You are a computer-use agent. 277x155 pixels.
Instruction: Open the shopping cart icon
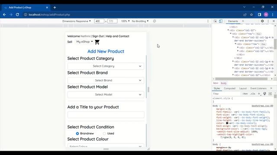point(97,42)
